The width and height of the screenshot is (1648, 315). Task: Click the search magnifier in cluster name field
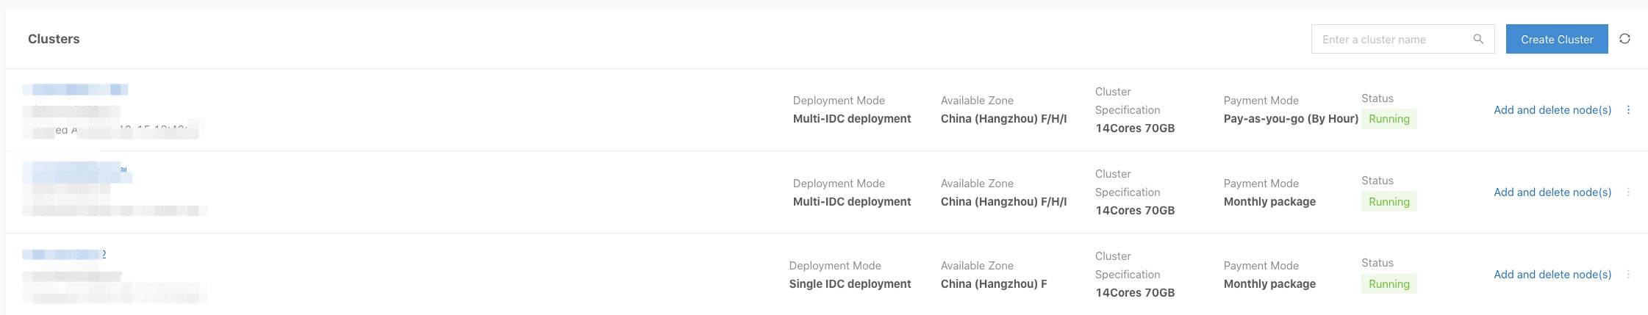click(1478, 39)
